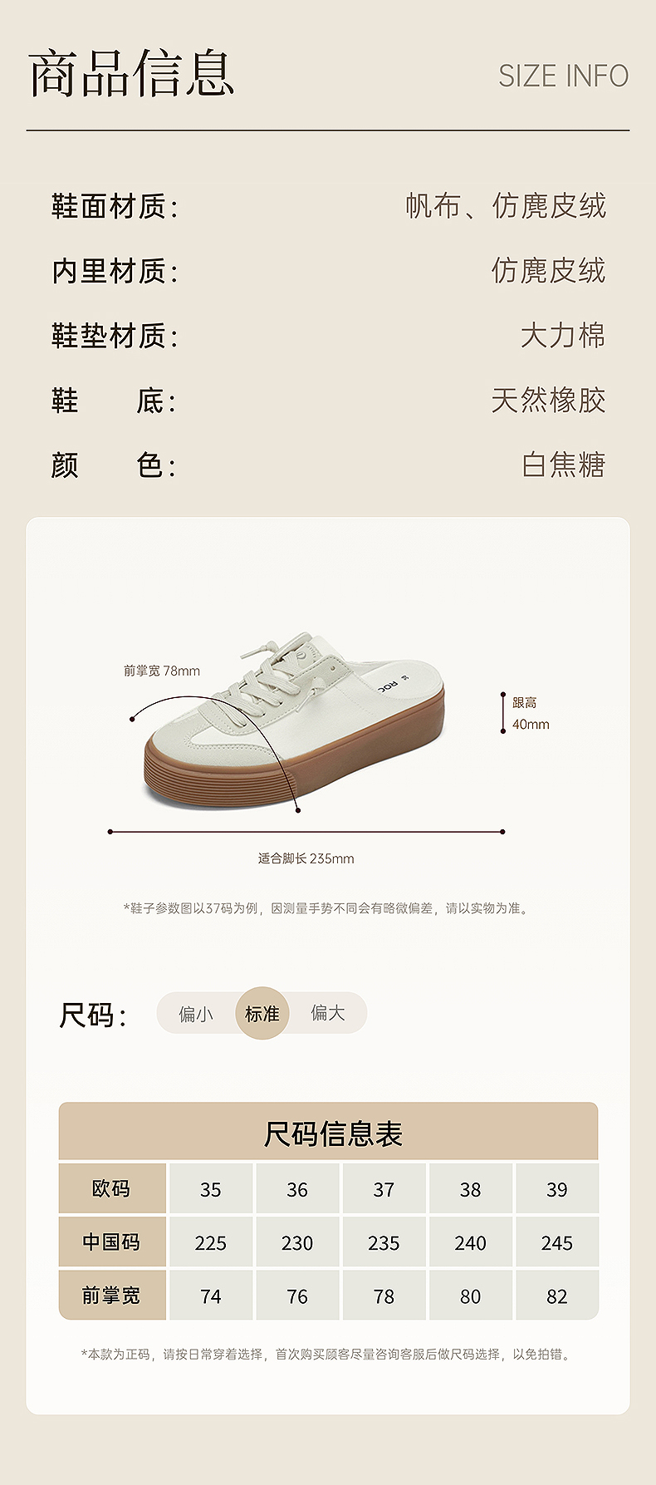656x1485 pixels.
Task: Click the forefoot width 78 cell
Action: [384, 1296]
